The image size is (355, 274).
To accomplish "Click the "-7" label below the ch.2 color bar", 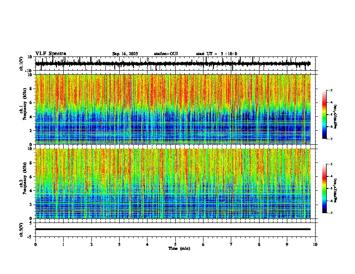I will click(x=331, y=213).
